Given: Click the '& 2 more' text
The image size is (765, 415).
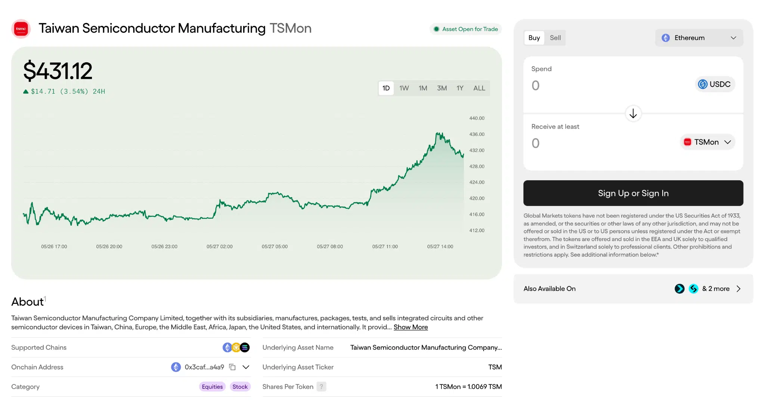Looking at the screenshot, I should (x=716, y=289).
